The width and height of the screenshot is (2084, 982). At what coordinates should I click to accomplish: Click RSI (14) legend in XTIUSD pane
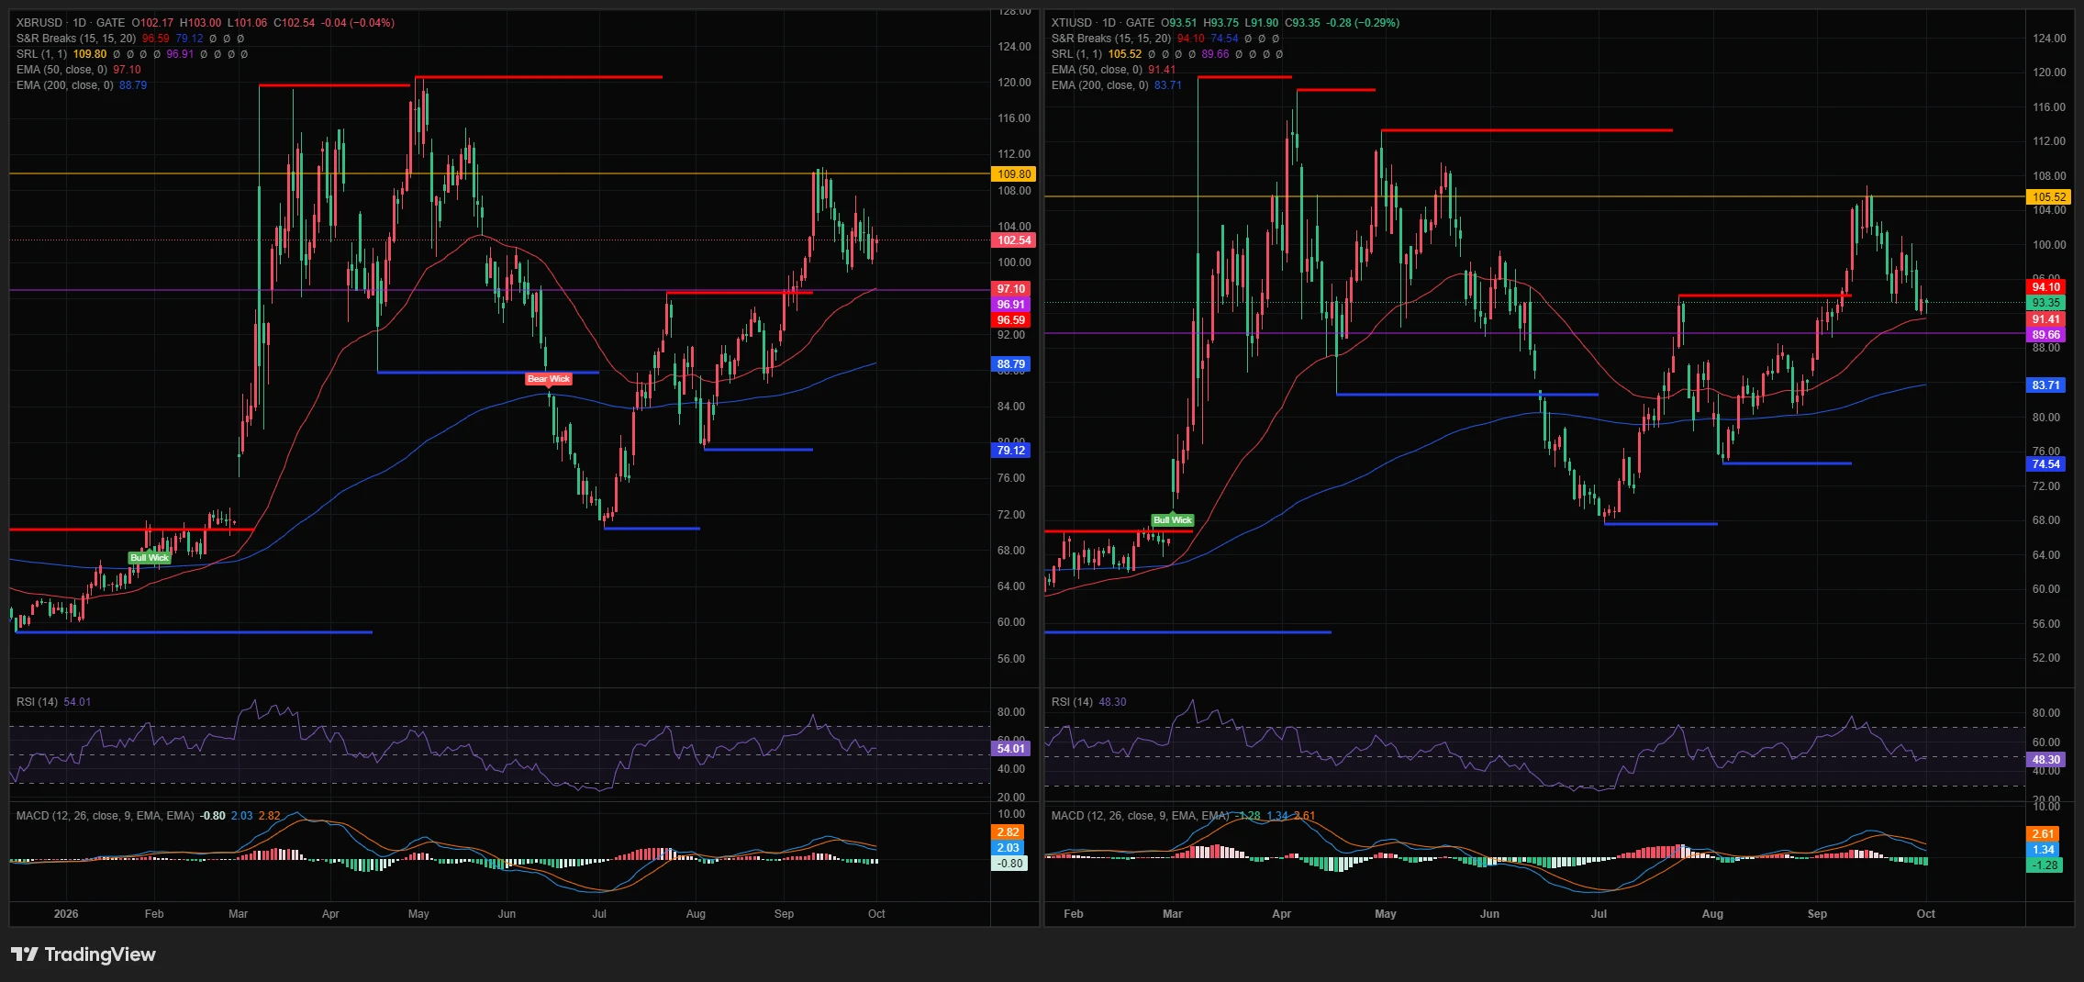tap(1072, 702)
